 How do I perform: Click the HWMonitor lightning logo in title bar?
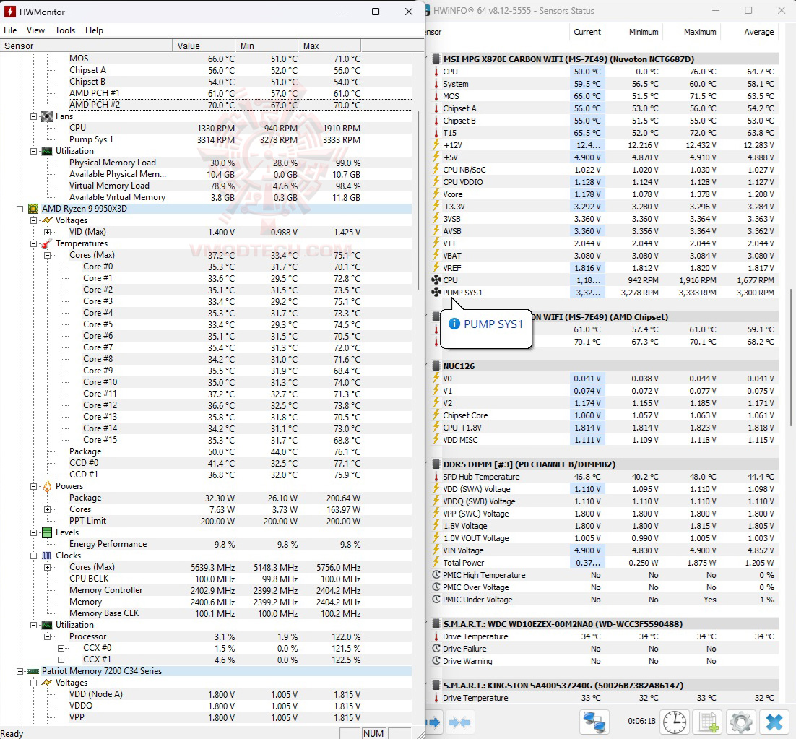(x=10, y=11)
